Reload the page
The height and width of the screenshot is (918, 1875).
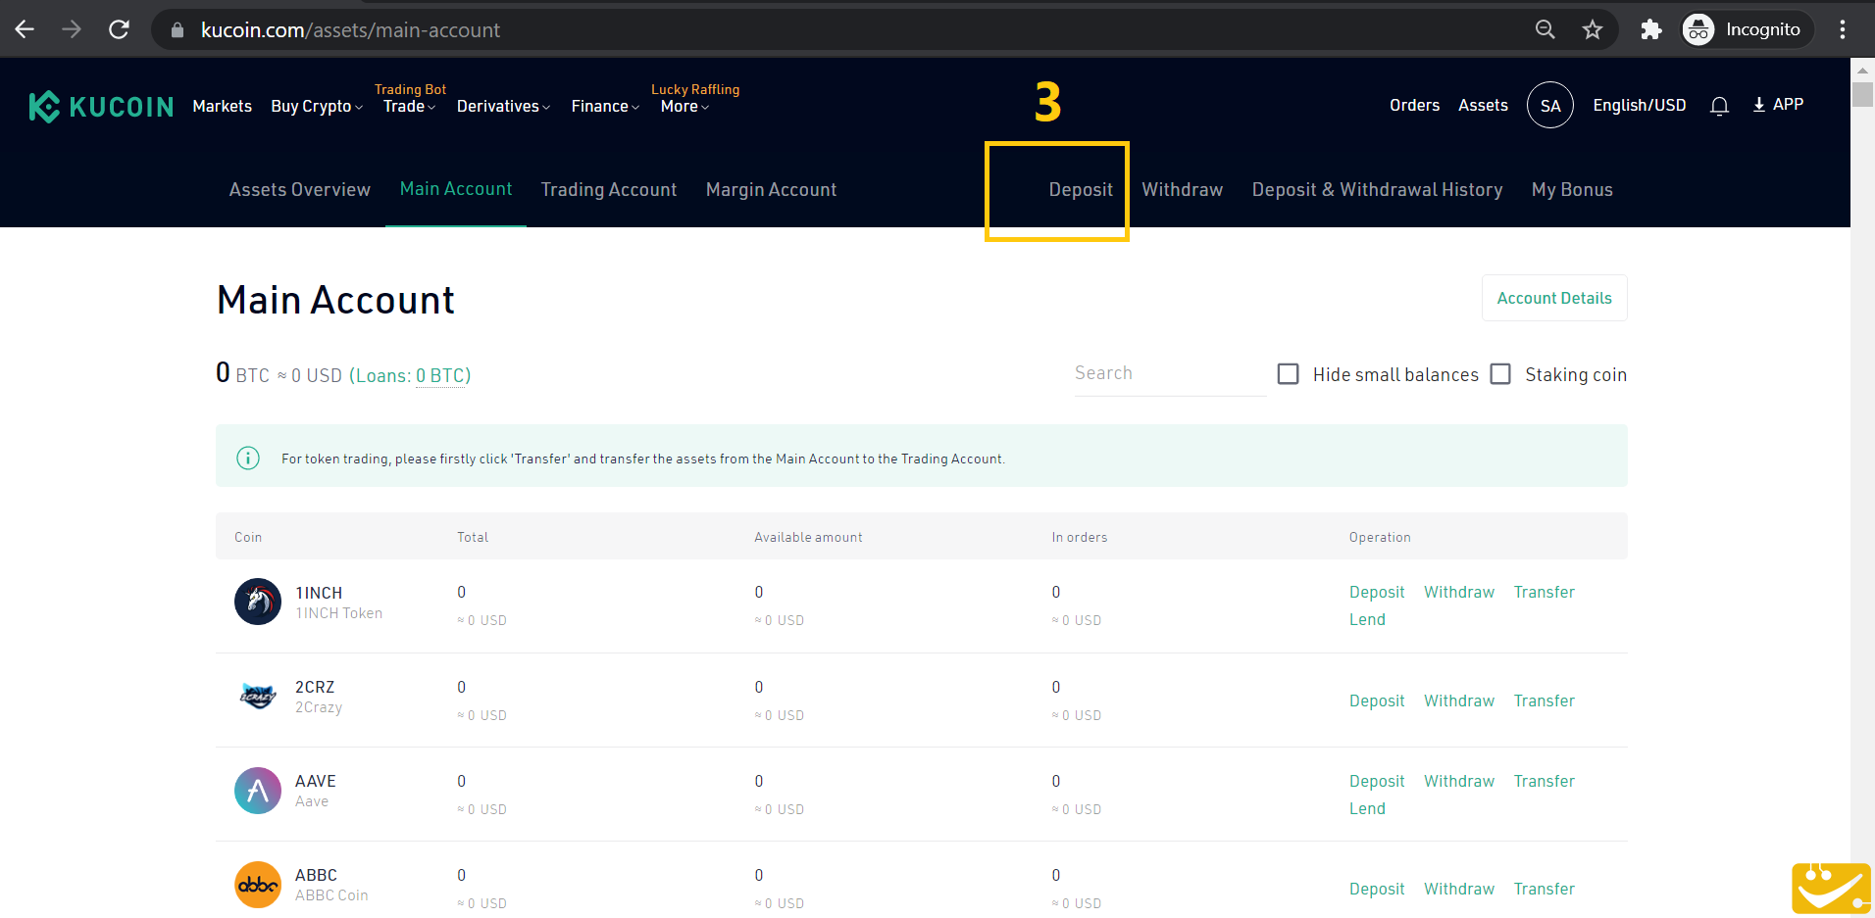pyautogui.click(x=119, y=29)
